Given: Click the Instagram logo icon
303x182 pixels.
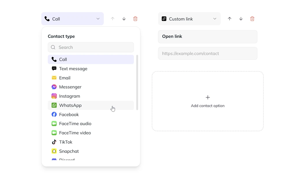Looking at the screenshot, I should point(54,96).
